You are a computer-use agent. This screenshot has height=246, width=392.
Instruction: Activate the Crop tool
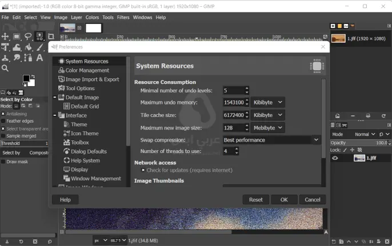51,37
